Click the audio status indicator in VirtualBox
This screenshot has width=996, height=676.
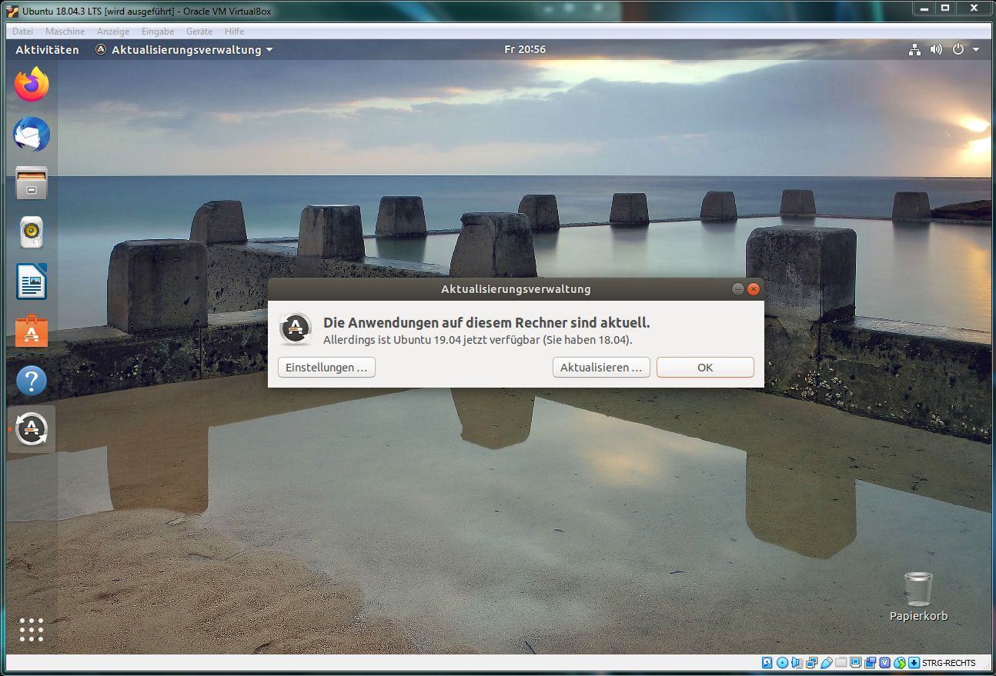pos(797,663)
